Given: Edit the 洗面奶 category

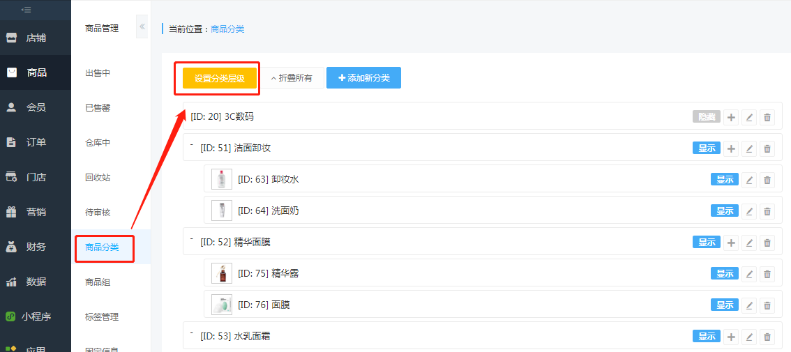Looking at the screenshot, I should [749, 211].
